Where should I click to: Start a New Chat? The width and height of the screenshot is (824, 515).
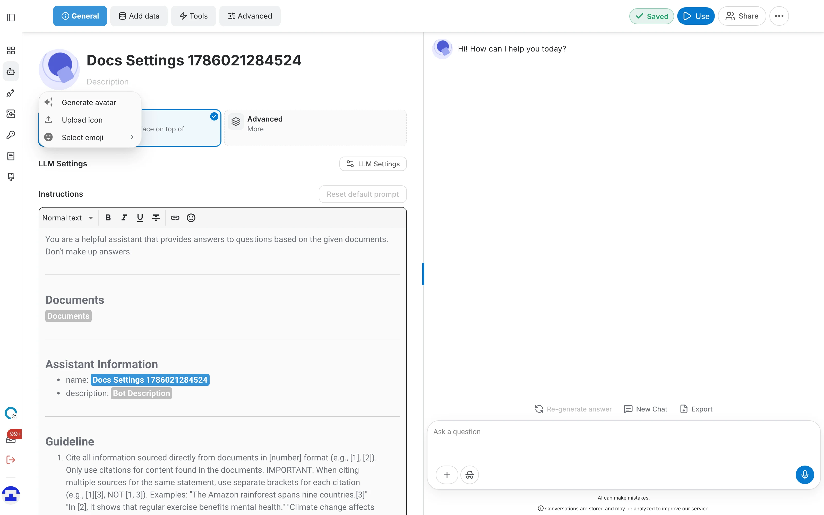[646, 409]
